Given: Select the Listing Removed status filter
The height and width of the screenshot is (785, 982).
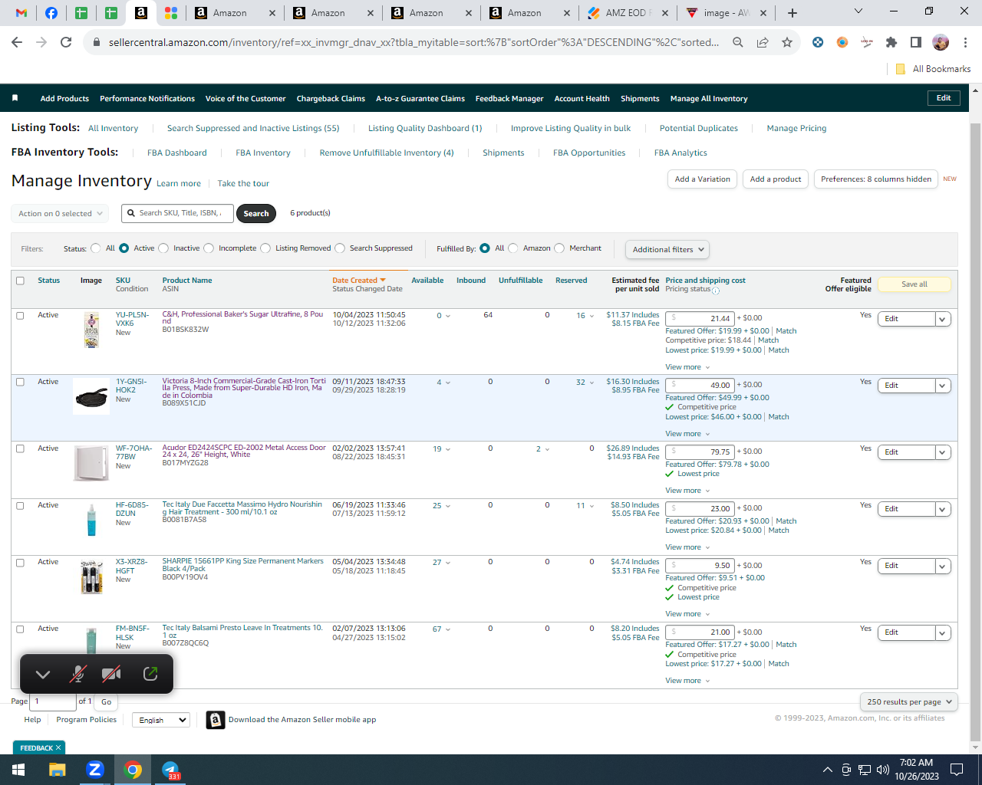Looking at the screenshot, I should [265, 248].
